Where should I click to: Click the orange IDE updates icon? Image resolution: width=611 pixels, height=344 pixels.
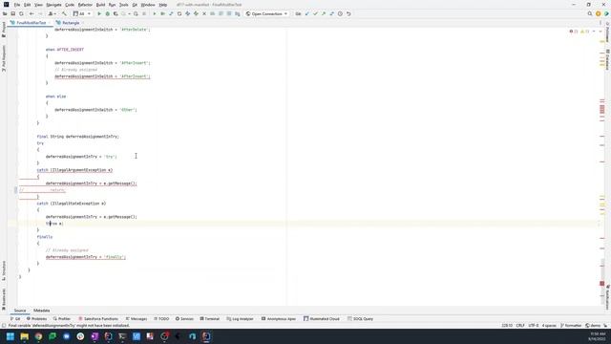(x=599, y=13)
